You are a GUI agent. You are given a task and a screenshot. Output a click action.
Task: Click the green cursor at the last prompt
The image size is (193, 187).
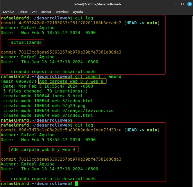(x=76, y=184)
